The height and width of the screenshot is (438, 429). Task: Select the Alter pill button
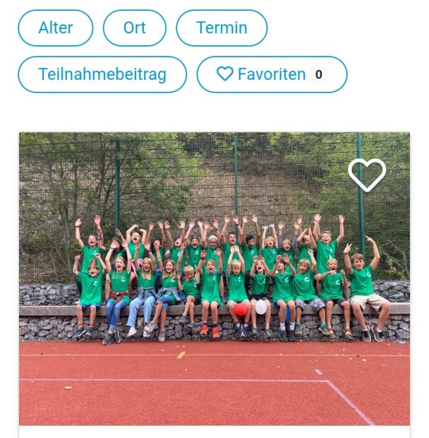(56, 28)
